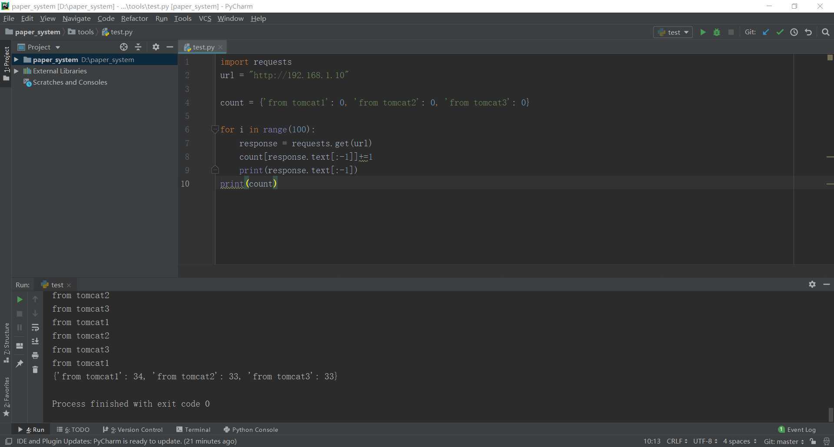Start debugging with the bug icon

[717, 32]
